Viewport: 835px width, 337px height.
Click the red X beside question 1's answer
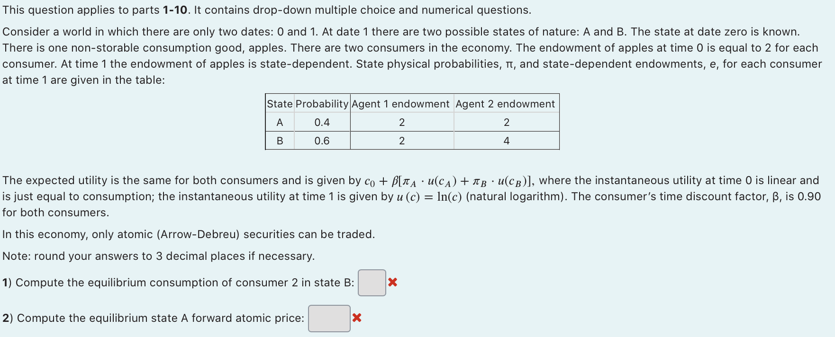391,282
